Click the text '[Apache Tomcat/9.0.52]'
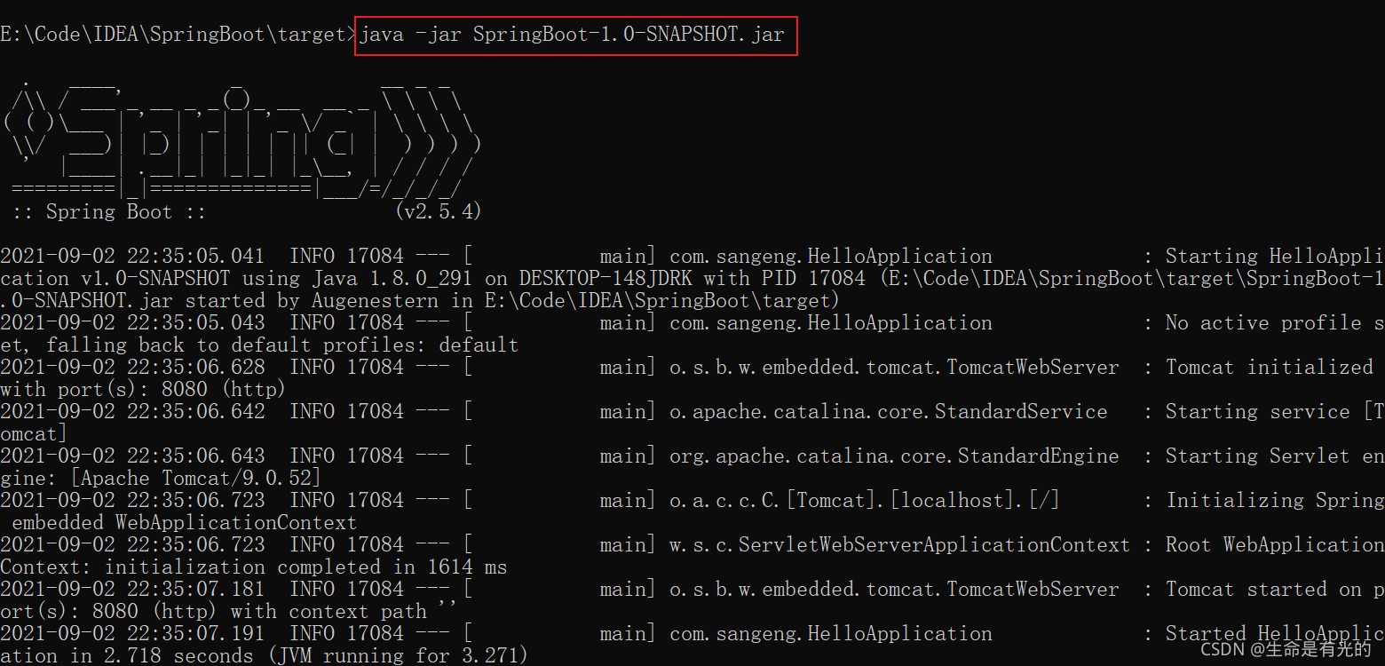Image resolution: width=1385 pixels, height=666 pixels. (195, 479)
